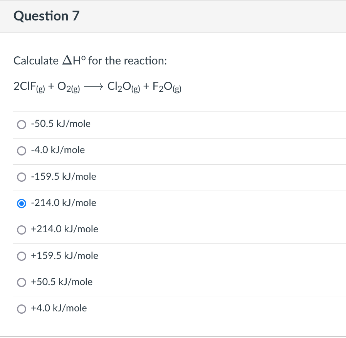Screen dimensions: 346x338
Task: Click the reaction equation text
Action: 97,86
